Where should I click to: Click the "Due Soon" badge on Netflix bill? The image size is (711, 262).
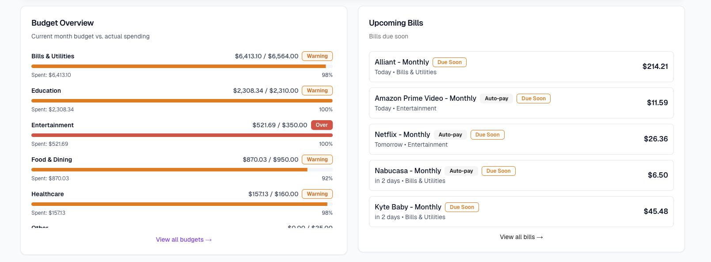pos(487,134)
